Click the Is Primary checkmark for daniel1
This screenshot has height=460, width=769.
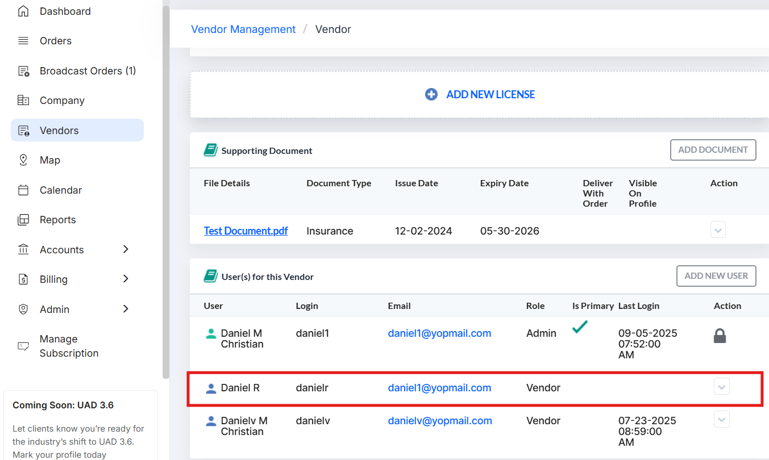point(580,327)
